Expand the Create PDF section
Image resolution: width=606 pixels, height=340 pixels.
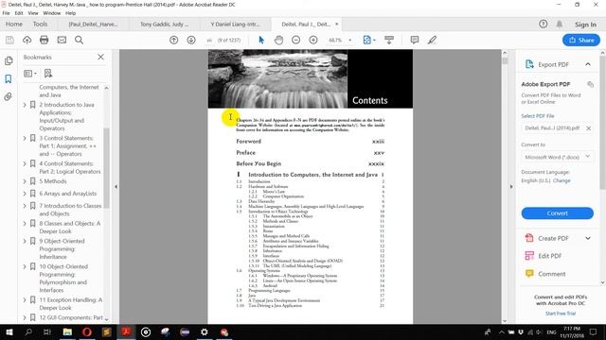point(588,238)
